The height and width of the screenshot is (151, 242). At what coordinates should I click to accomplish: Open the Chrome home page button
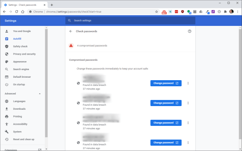[x=23, y=12]
